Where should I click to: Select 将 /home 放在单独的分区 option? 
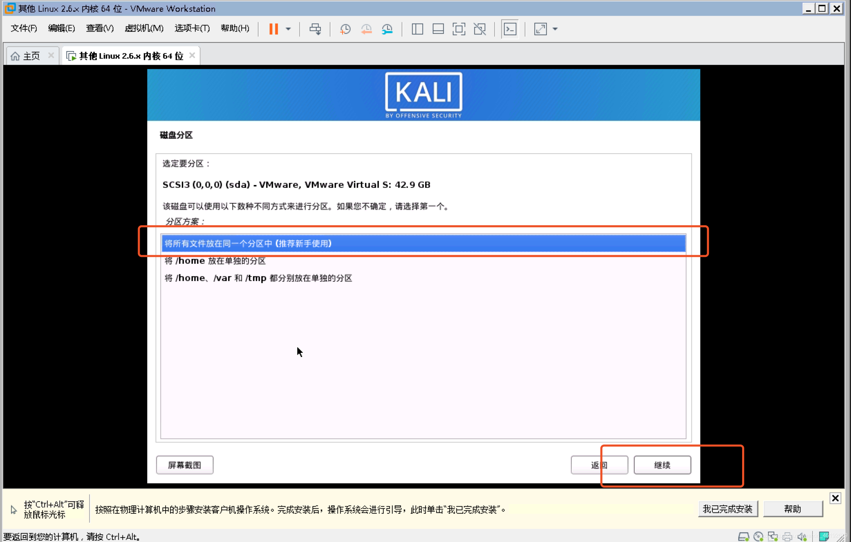(215, 261)
